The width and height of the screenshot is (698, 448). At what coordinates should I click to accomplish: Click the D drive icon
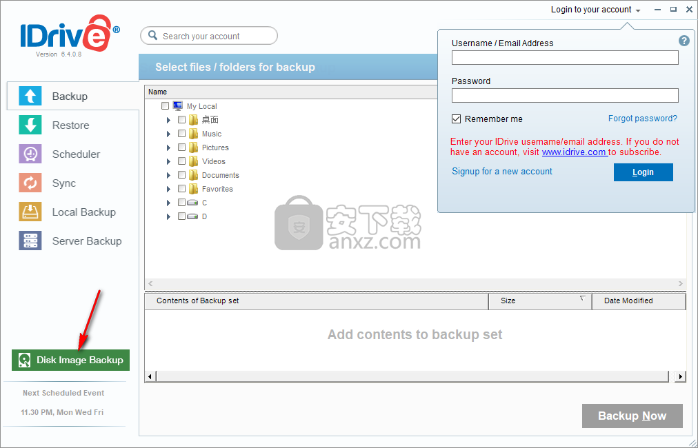192,216
